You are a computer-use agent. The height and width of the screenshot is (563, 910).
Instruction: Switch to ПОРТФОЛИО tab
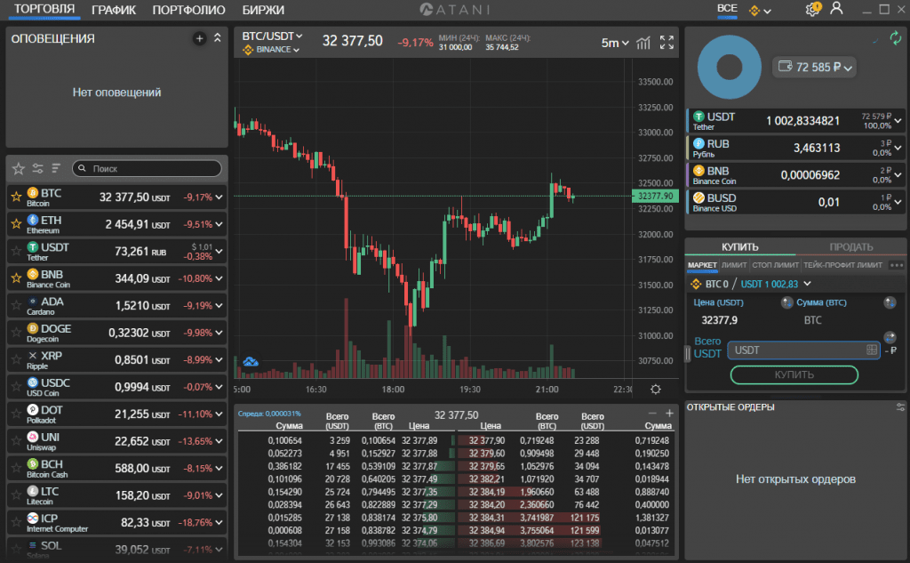click(x=188, y=10)
